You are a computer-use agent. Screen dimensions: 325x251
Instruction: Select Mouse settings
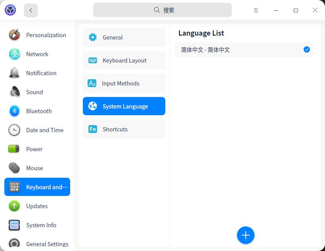pos(35,168)
